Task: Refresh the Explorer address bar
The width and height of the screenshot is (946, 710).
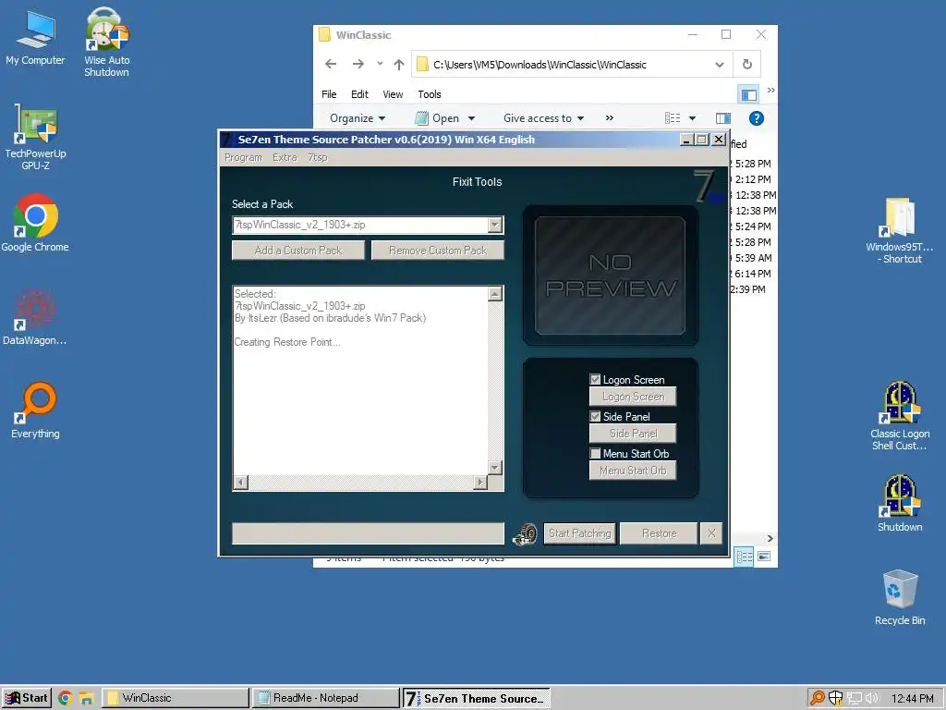Action: pyautogui.click(x=746, y=64)
